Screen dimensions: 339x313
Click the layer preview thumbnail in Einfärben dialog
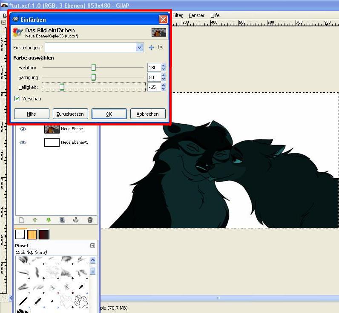(159, 32)
